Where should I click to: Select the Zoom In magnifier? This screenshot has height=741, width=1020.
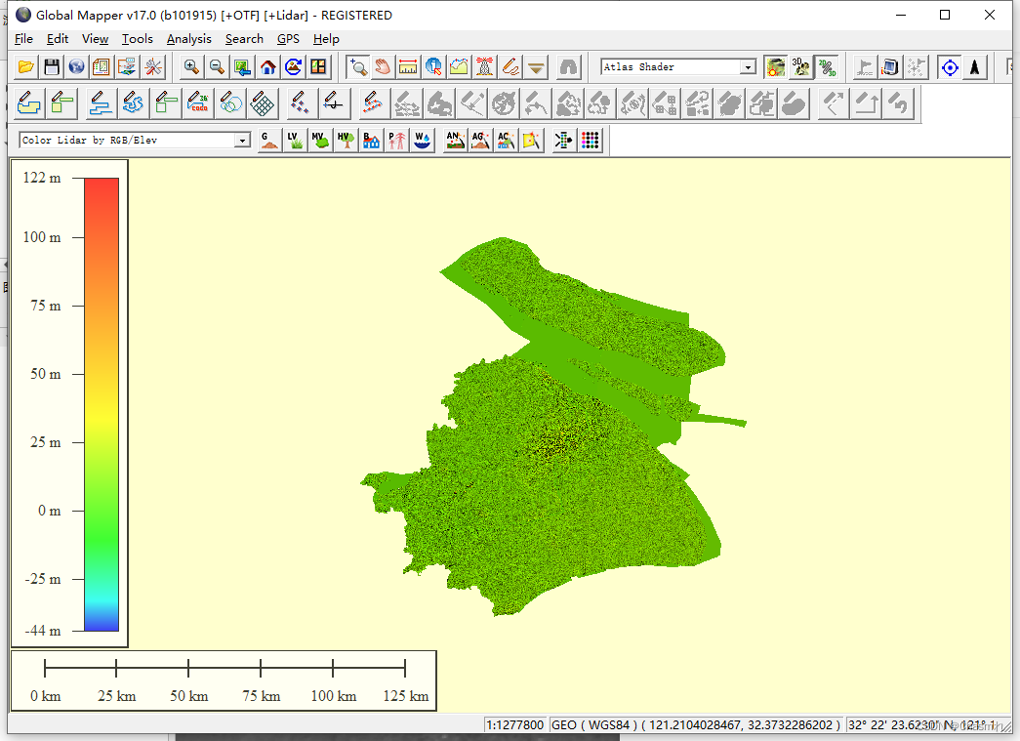coord(191,67)
